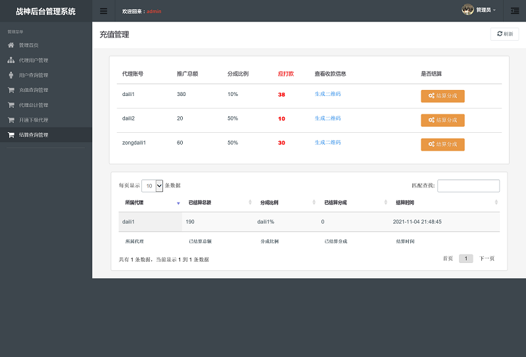The width and height of the screenshot is (526, 357).
Task: Open 代理总计管理 menu item
Action: (x=46, y=105)
